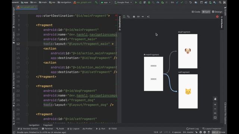Open the Terminal tool window
The height and width of the screenshot is (134, 239).
tap(47, 128)
